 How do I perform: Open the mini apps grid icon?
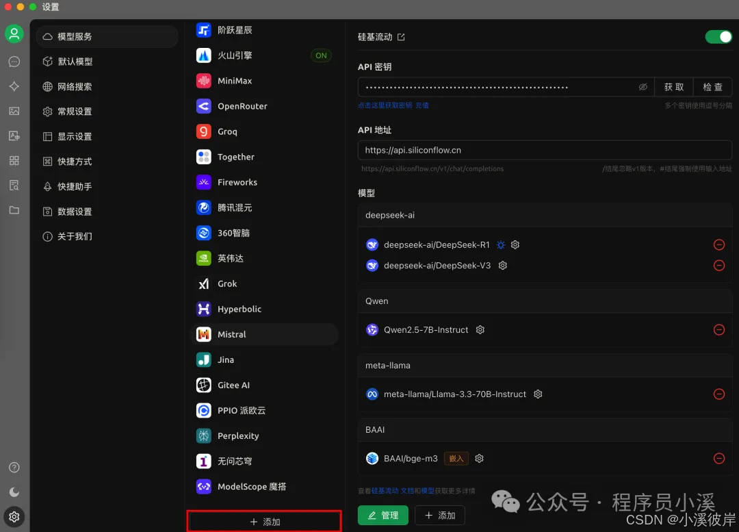tap(14, 160)
